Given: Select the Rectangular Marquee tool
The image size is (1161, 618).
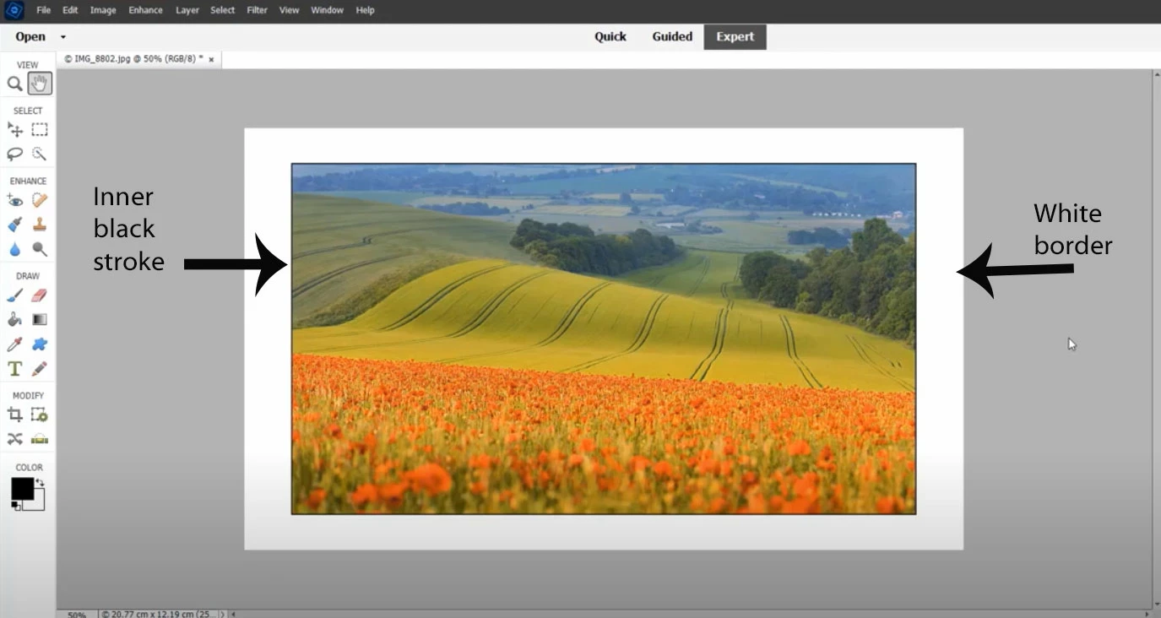Looking at the screenshot, I should [x=40, y=130].
